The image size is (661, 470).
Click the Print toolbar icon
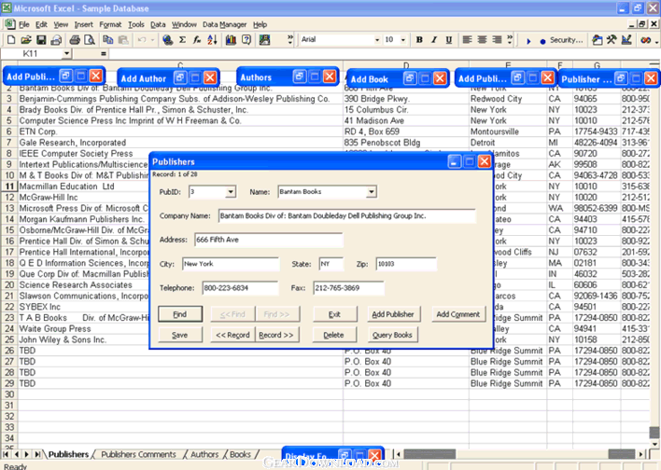75,40
